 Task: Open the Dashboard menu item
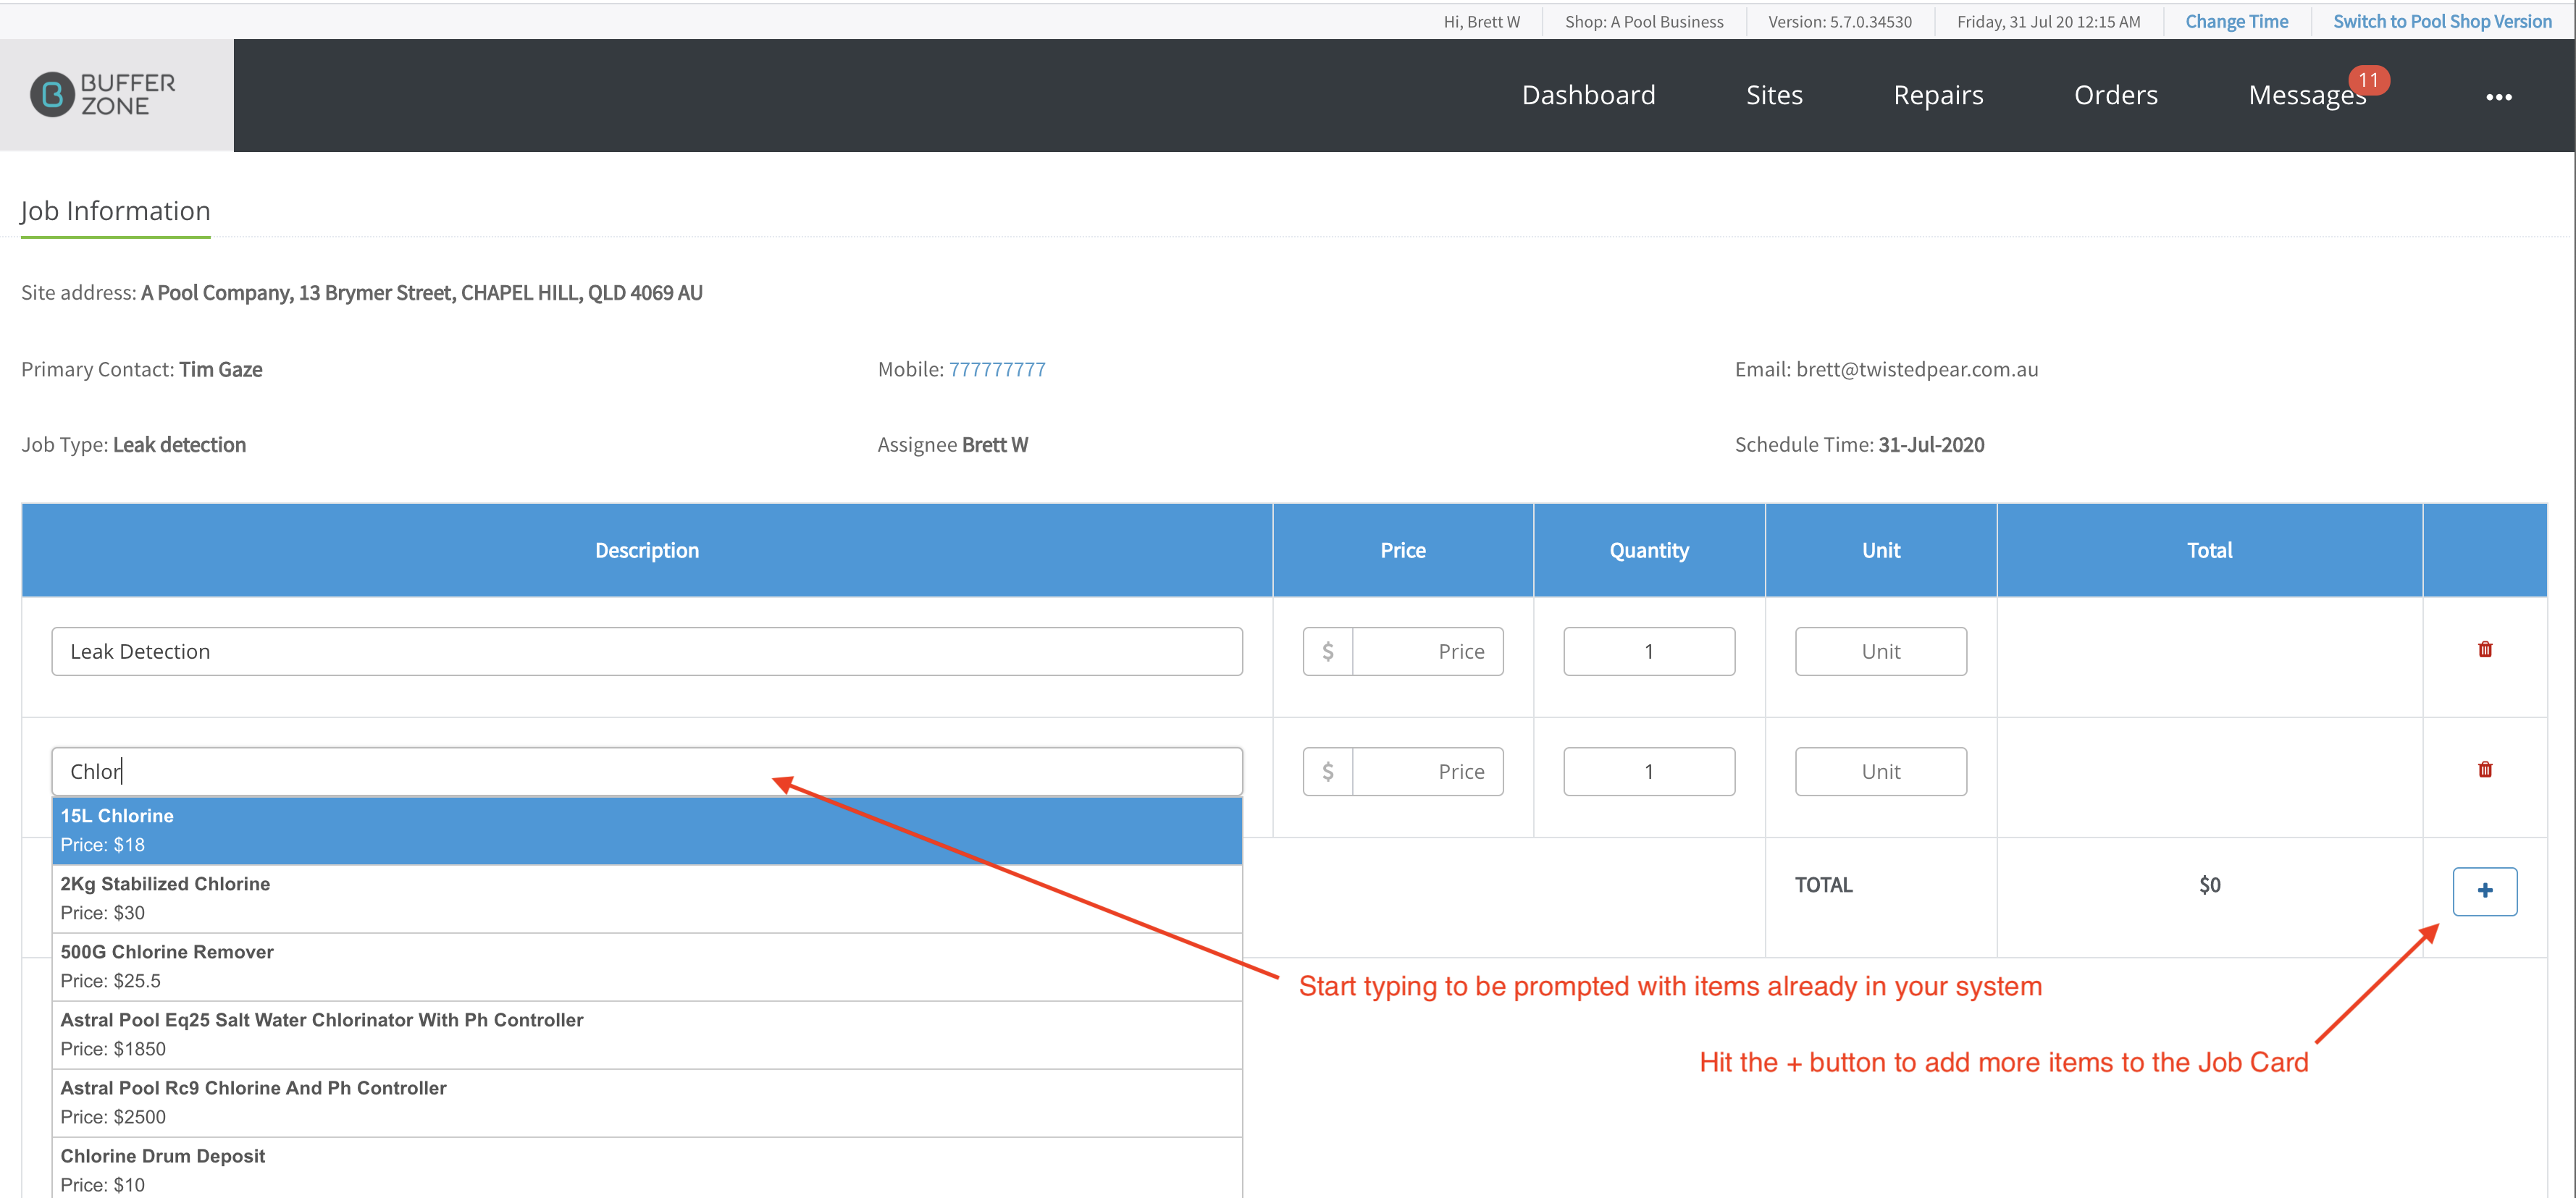click(1588, 95)
